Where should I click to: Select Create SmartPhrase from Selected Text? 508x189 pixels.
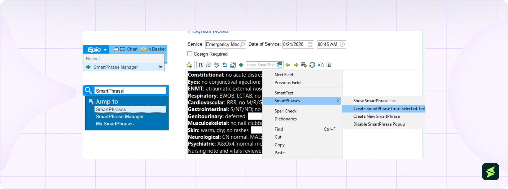point(383,108)
